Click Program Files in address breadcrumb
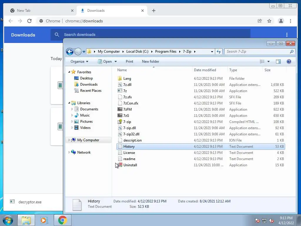The height and width of the screenshot is (226, 301). coord(166,51)
